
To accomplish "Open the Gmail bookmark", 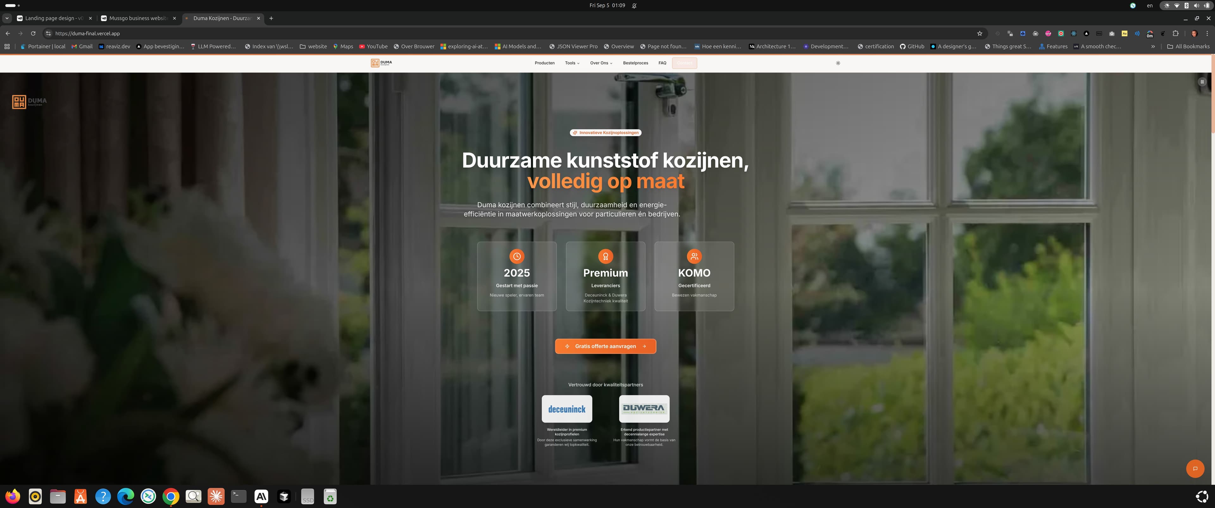I will click(82, 46).
